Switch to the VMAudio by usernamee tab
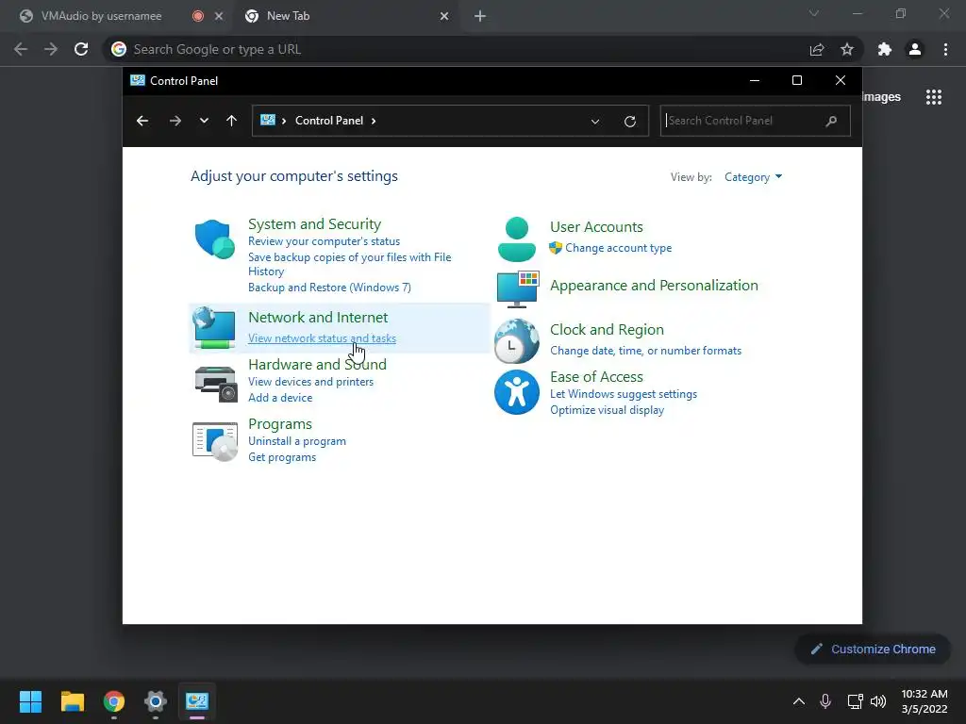 coord(102,16)
